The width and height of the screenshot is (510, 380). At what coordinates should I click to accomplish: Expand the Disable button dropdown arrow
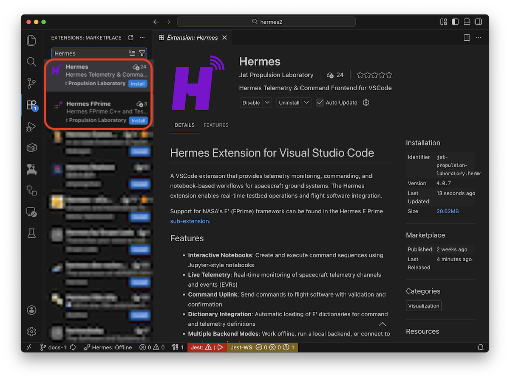point(267,103)
